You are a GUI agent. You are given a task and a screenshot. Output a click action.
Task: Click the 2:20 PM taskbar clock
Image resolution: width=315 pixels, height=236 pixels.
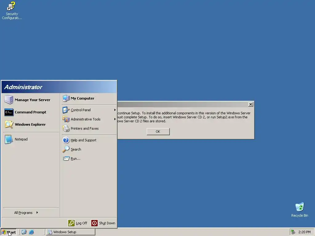click(305, 232)
